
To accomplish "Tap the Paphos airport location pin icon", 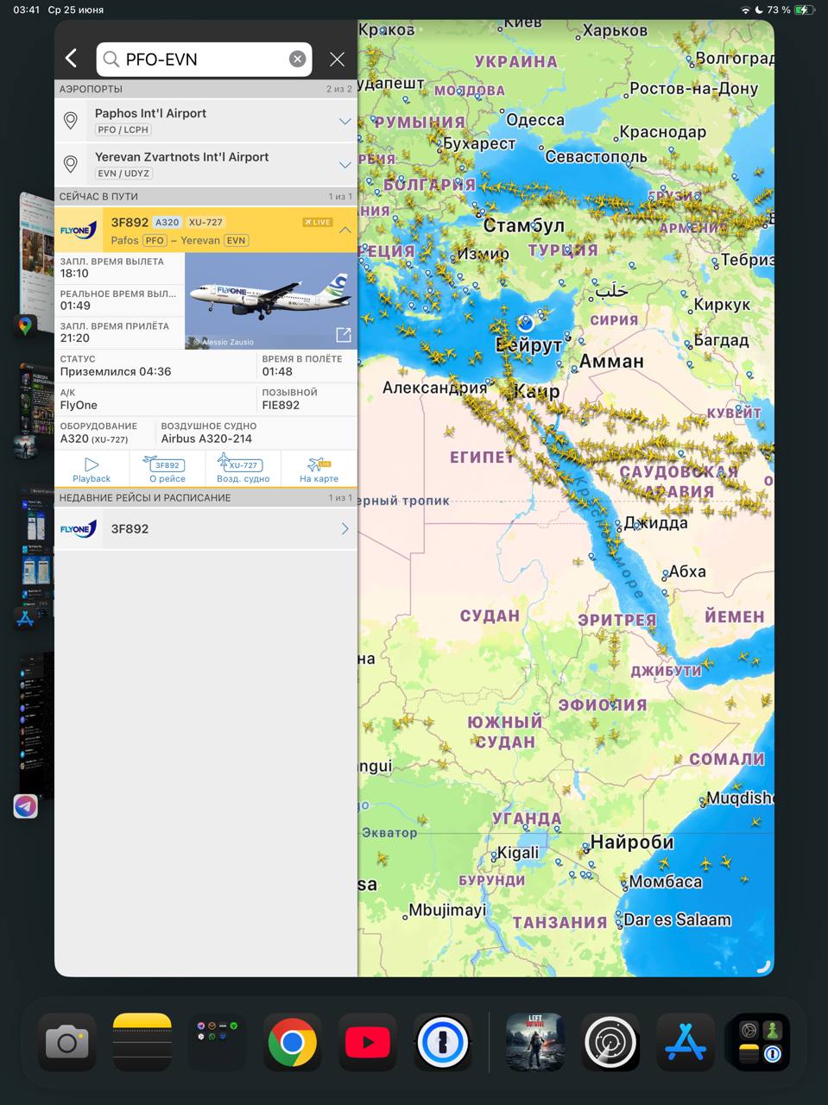I will [x=71, y=121].
